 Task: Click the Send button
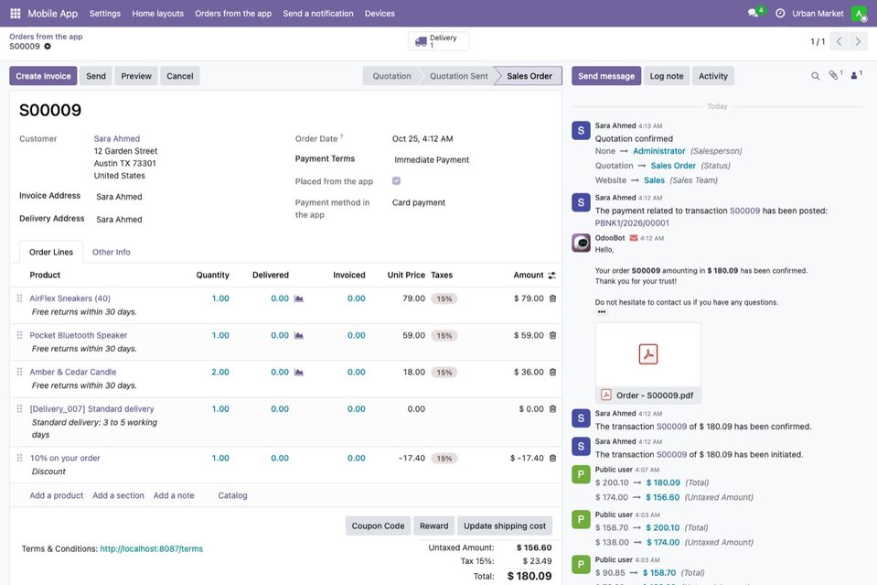pyautogui.click(x=96, y=76)
